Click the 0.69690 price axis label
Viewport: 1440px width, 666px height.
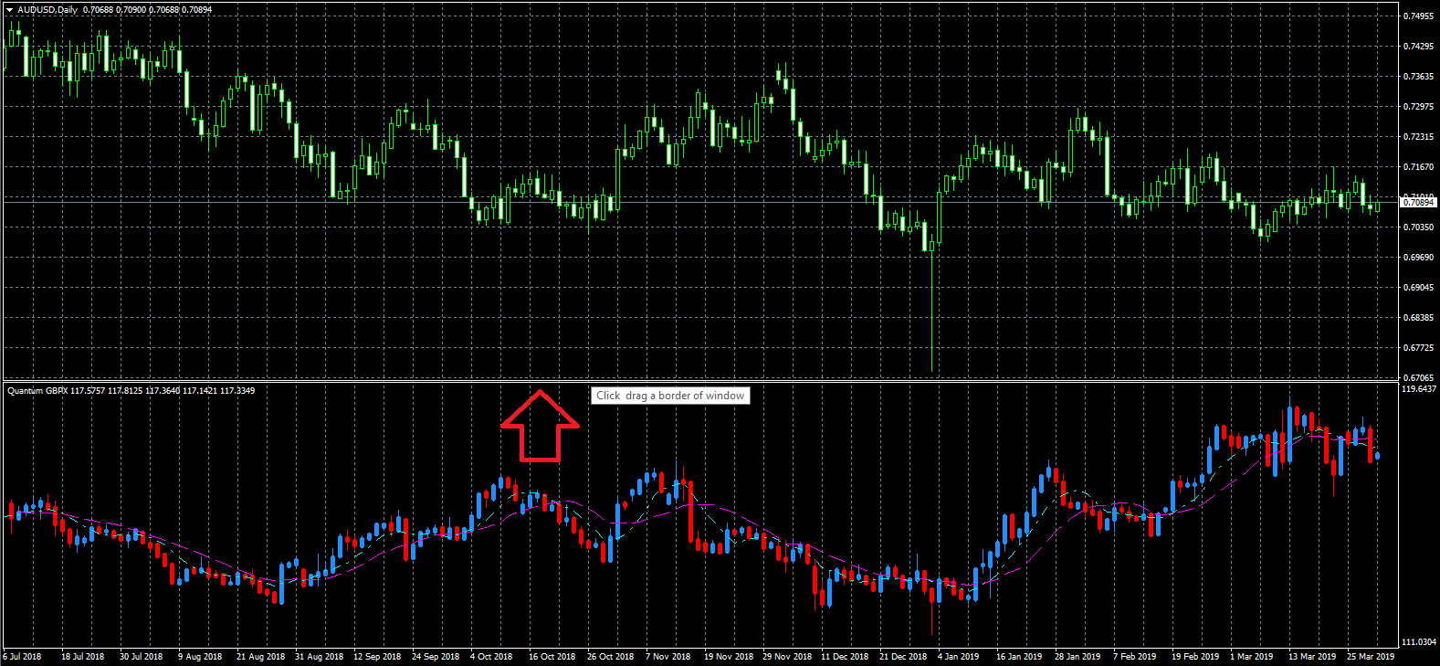(x=1418, y=258)
